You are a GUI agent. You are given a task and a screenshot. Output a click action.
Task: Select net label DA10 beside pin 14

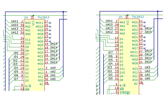54,62
